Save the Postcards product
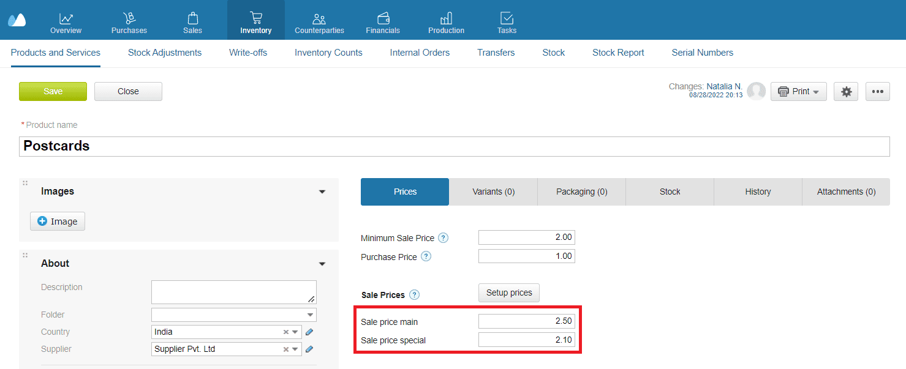The height and width of the screenshot is (369, 906). pyautogui.click(x=53, y=91)
